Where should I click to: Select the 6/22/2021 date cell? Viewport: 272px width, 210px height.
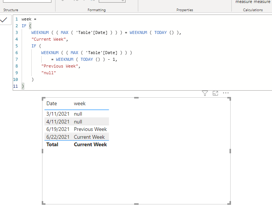coord(58,137)
